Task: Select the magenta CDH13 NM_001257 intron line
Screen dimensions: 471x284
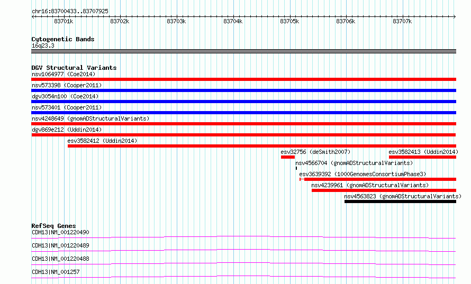Action: click(x=243, y=277)
